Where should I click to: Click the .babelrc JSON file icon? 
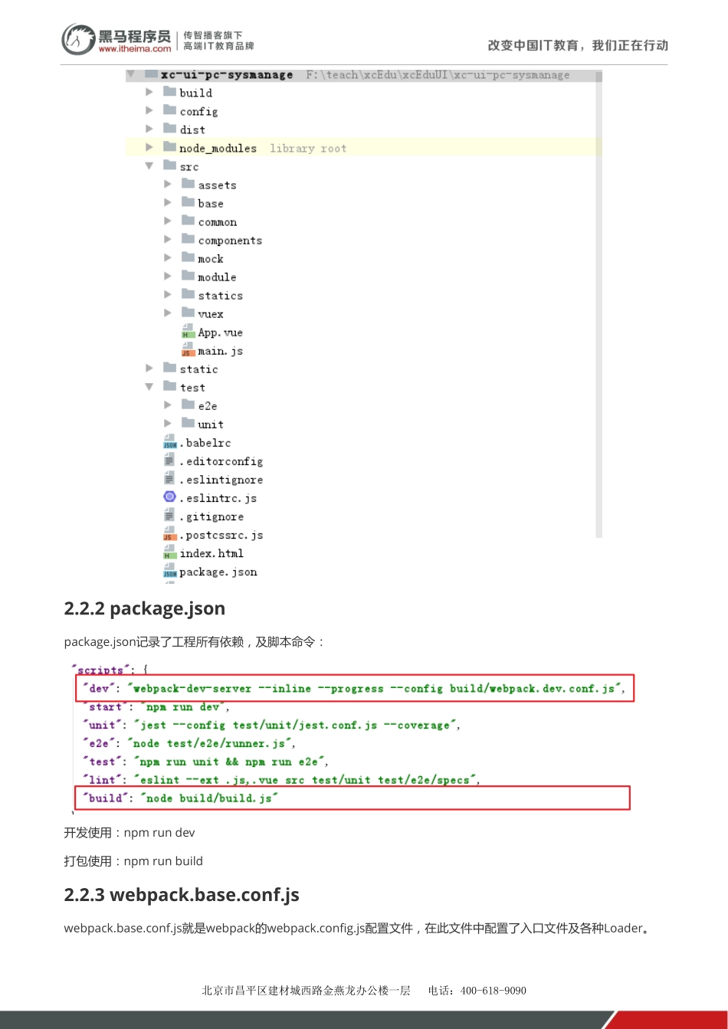169,443
